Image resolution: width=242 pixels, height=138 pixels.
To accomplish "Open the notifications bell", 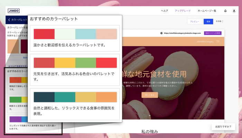I will (x=225, y=11).
